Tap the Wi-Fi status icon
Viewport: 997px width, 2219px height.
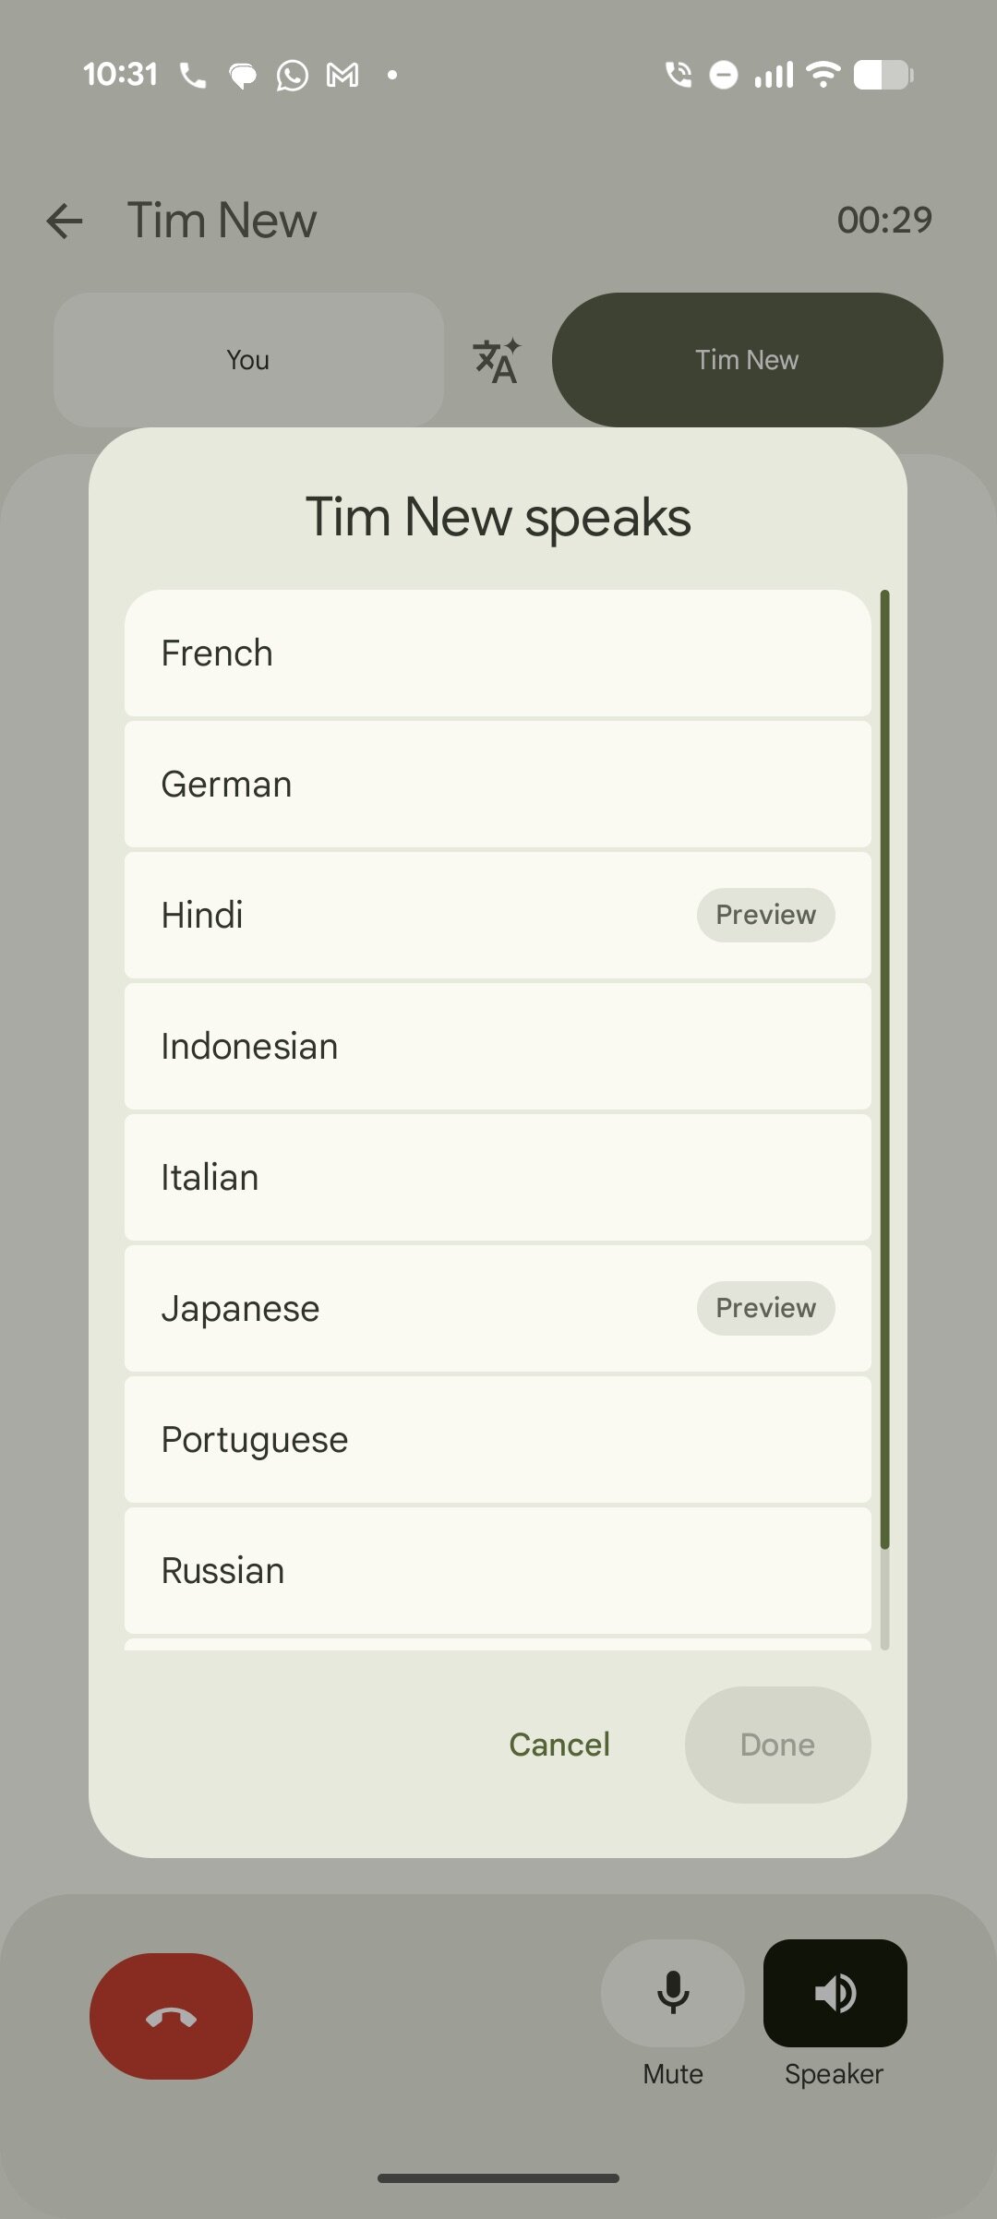point(823,75)
